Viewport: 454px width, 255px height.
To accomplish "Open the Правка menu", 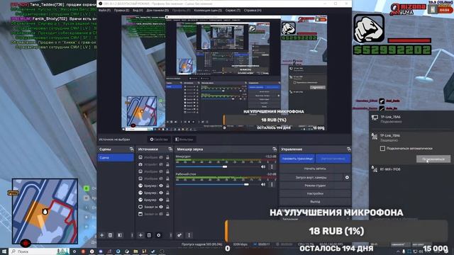I will tap(121, 10).
